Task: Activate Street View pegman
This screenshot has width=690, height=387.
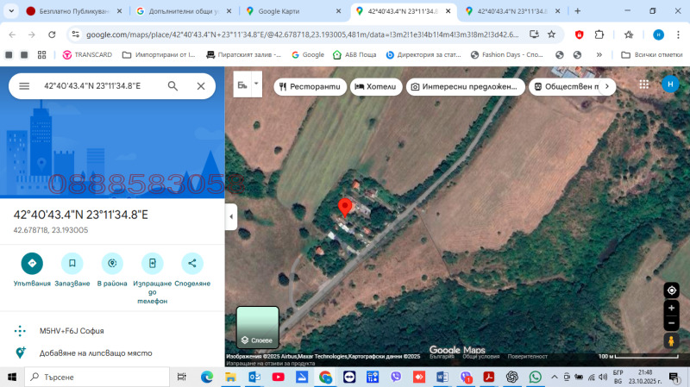Action: click(x=671, y=341)
